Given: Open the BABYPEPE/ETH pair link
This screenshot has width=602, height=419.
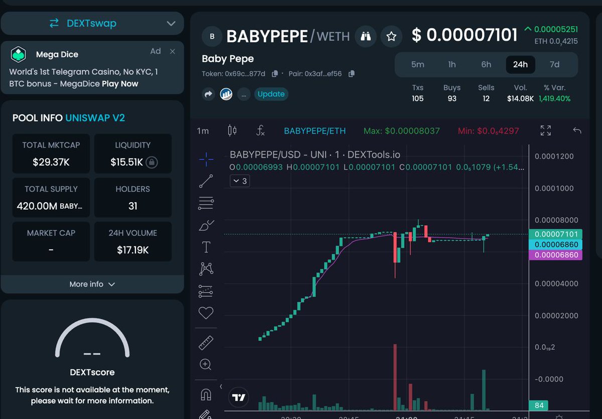Looking at the screenshot, I should [315, 130].
